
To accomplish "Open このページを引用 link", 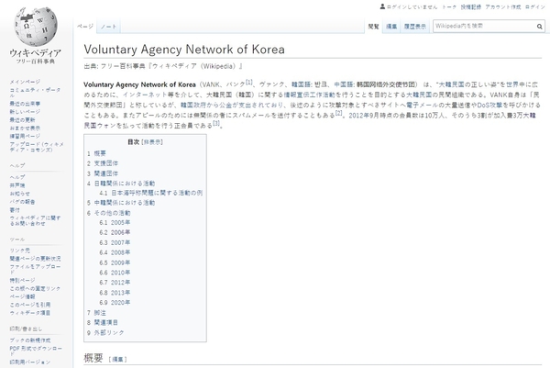I will point(30,305).
